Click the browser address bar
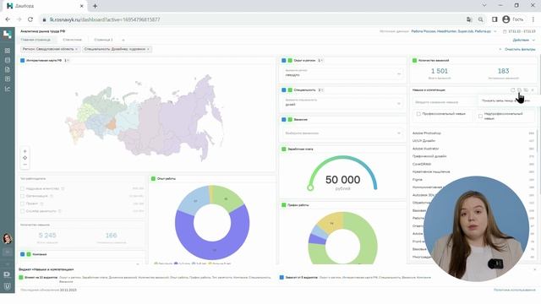The image size is (541, 304). (251, 19)
